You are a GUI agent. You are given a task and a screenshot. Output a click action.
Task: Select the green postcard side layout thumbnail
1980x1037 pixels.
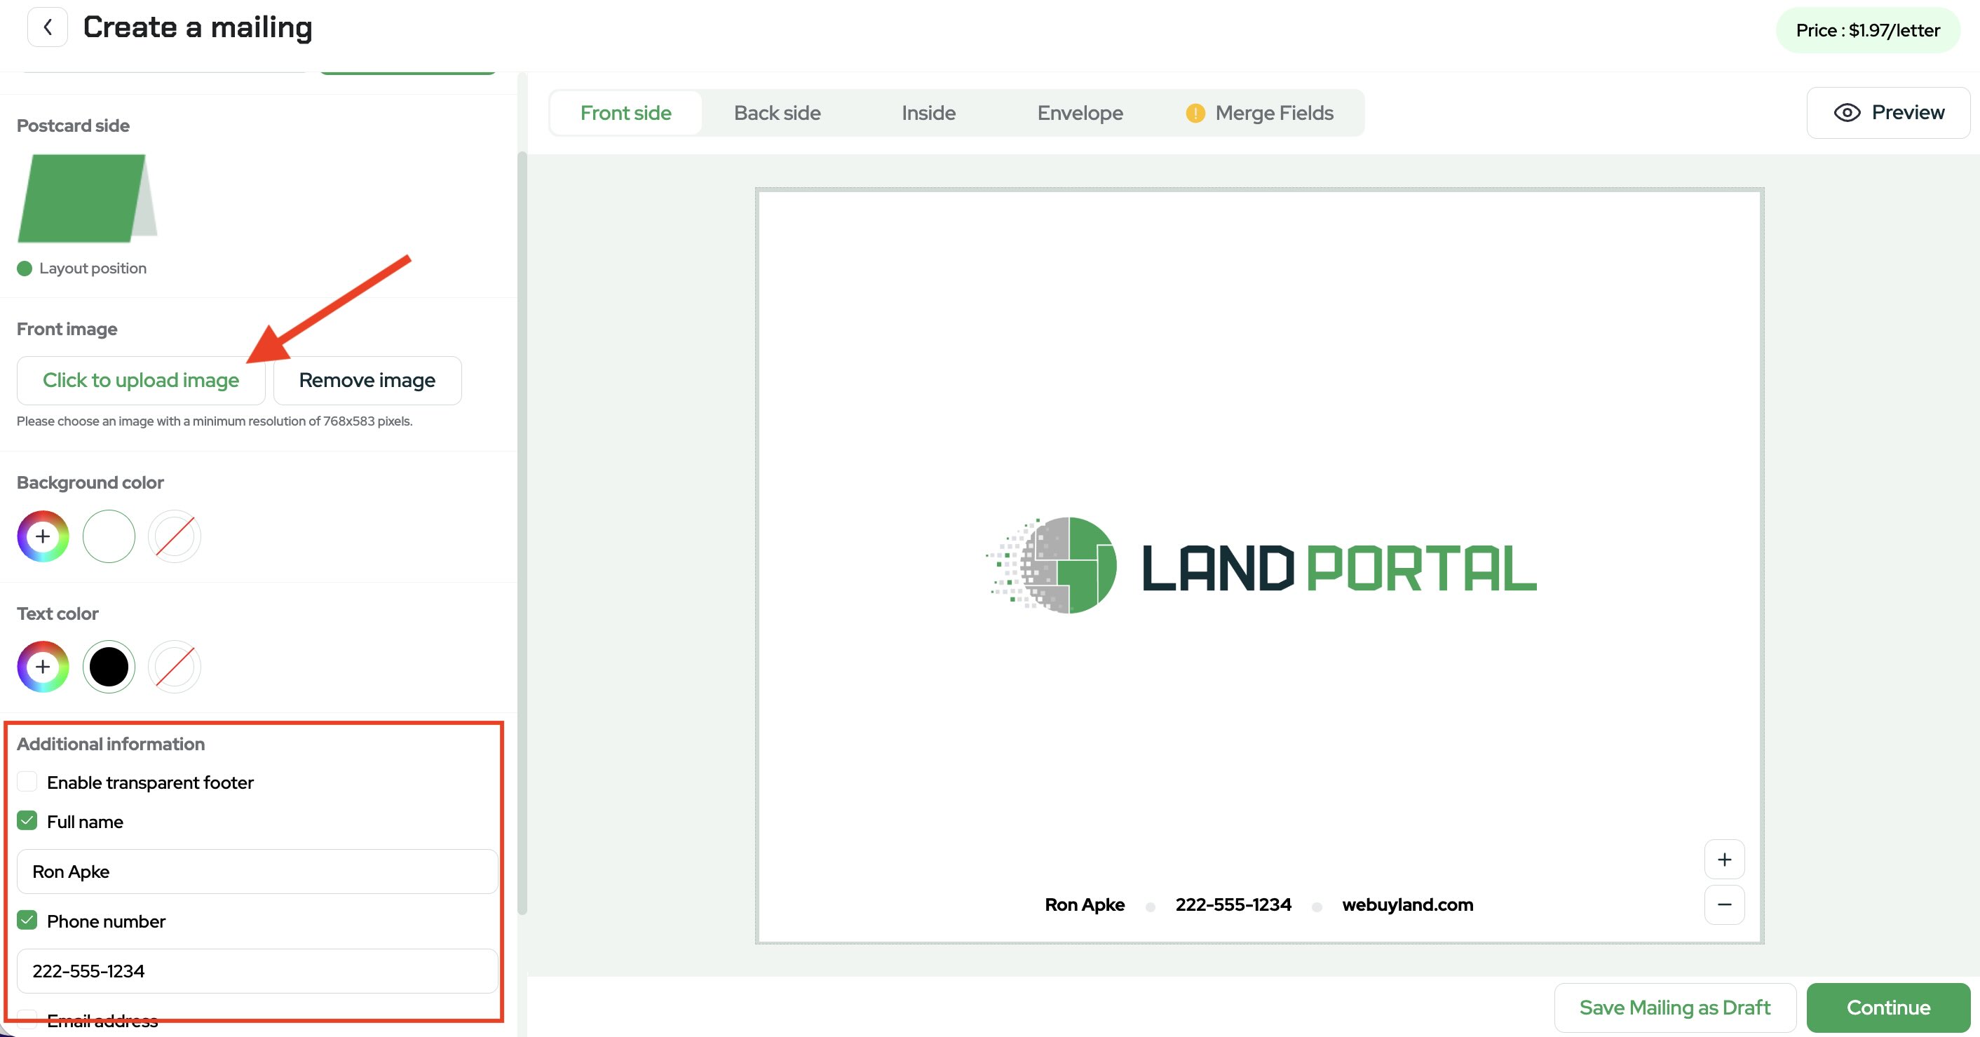tap(85, 198)
